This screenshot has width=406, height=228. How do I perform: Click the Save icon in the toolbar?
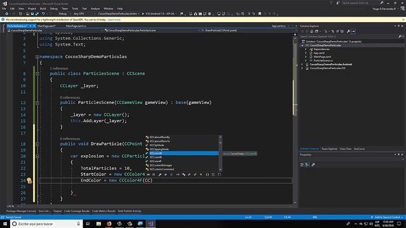32,14
